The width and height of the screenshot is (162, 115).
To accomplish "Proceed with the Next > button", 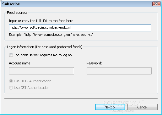I will click(110, 107).
